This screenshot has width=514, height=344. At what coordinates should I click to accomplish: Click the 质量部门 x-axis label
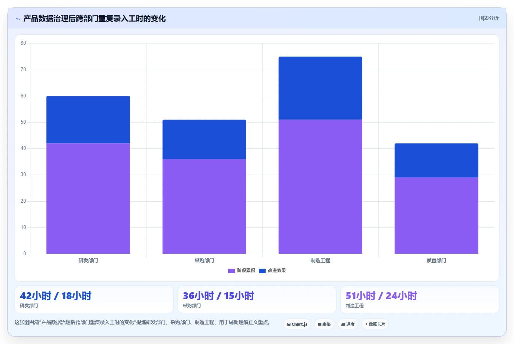(436, 260)
